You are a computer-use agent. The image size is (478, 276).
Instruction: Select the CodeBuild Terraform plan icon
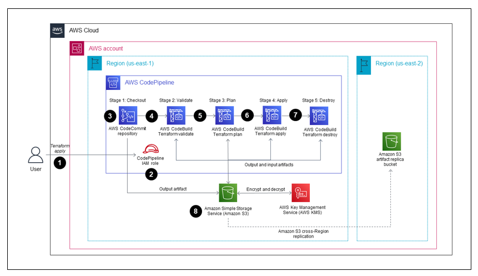pos(225,116)
